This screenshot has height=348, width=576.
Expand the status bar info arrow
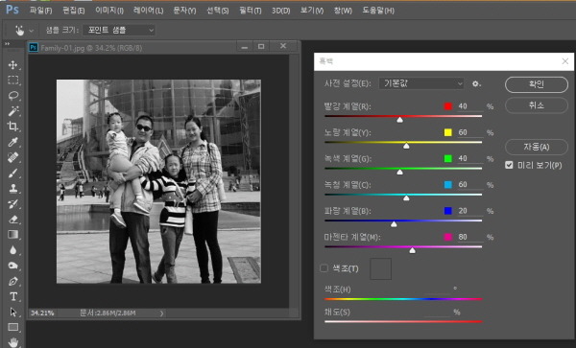pos(161,313)
